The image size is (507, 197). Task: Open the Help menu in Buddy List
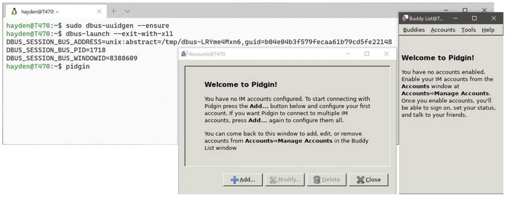488,30
